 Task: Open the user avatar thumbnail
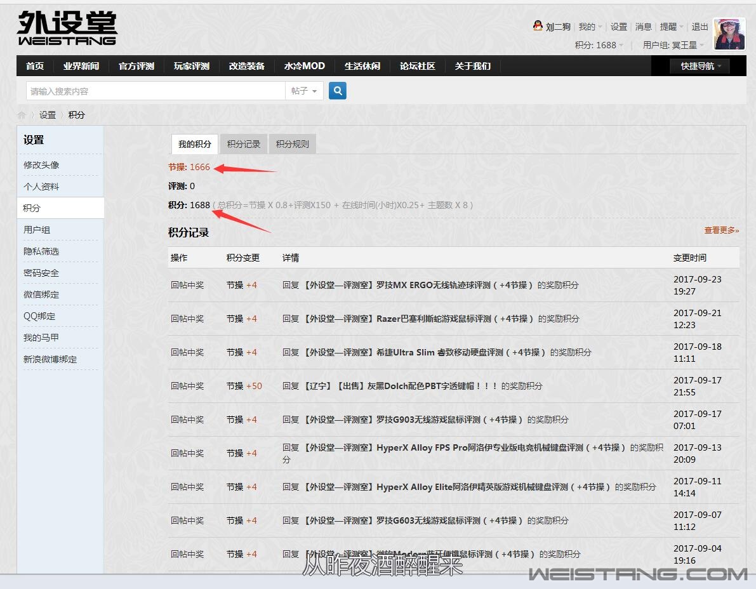point(729,34)
